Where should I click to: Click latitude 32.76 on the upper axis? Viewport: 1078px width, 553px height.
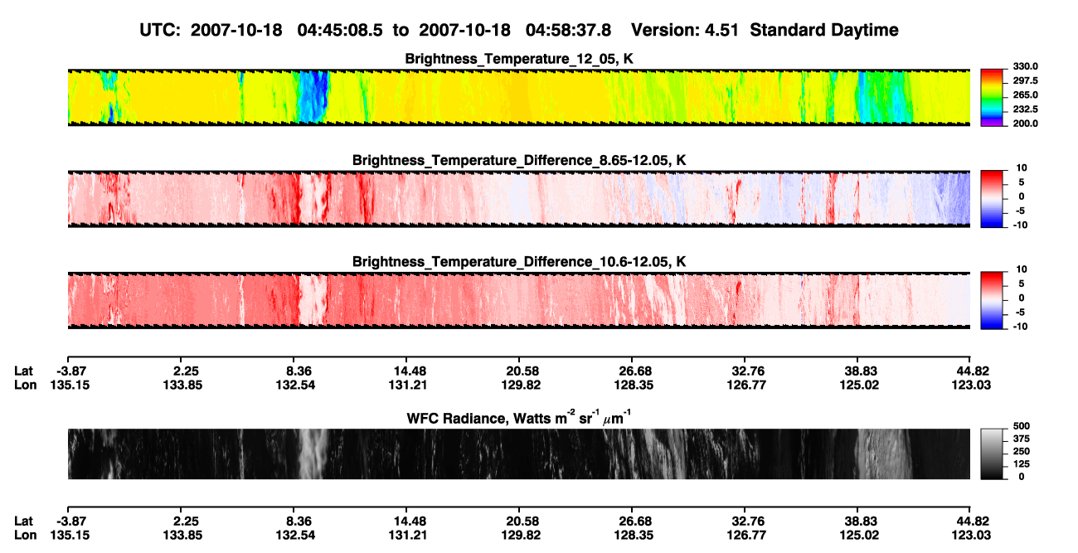point(748,371)
